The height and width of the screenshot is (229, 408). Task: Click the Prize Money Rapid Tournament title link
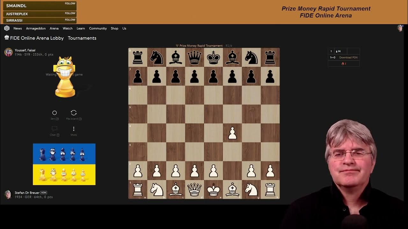pos(201,46)
